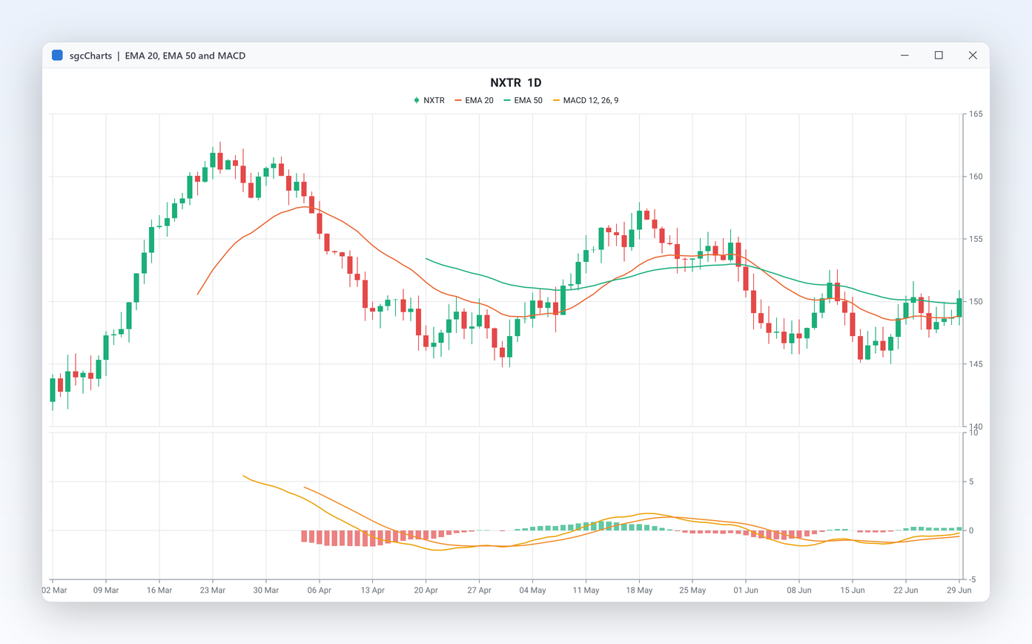Click the 08 Jun date axis label
Screen dimensions: 1032x644
(x=799, y=591)
